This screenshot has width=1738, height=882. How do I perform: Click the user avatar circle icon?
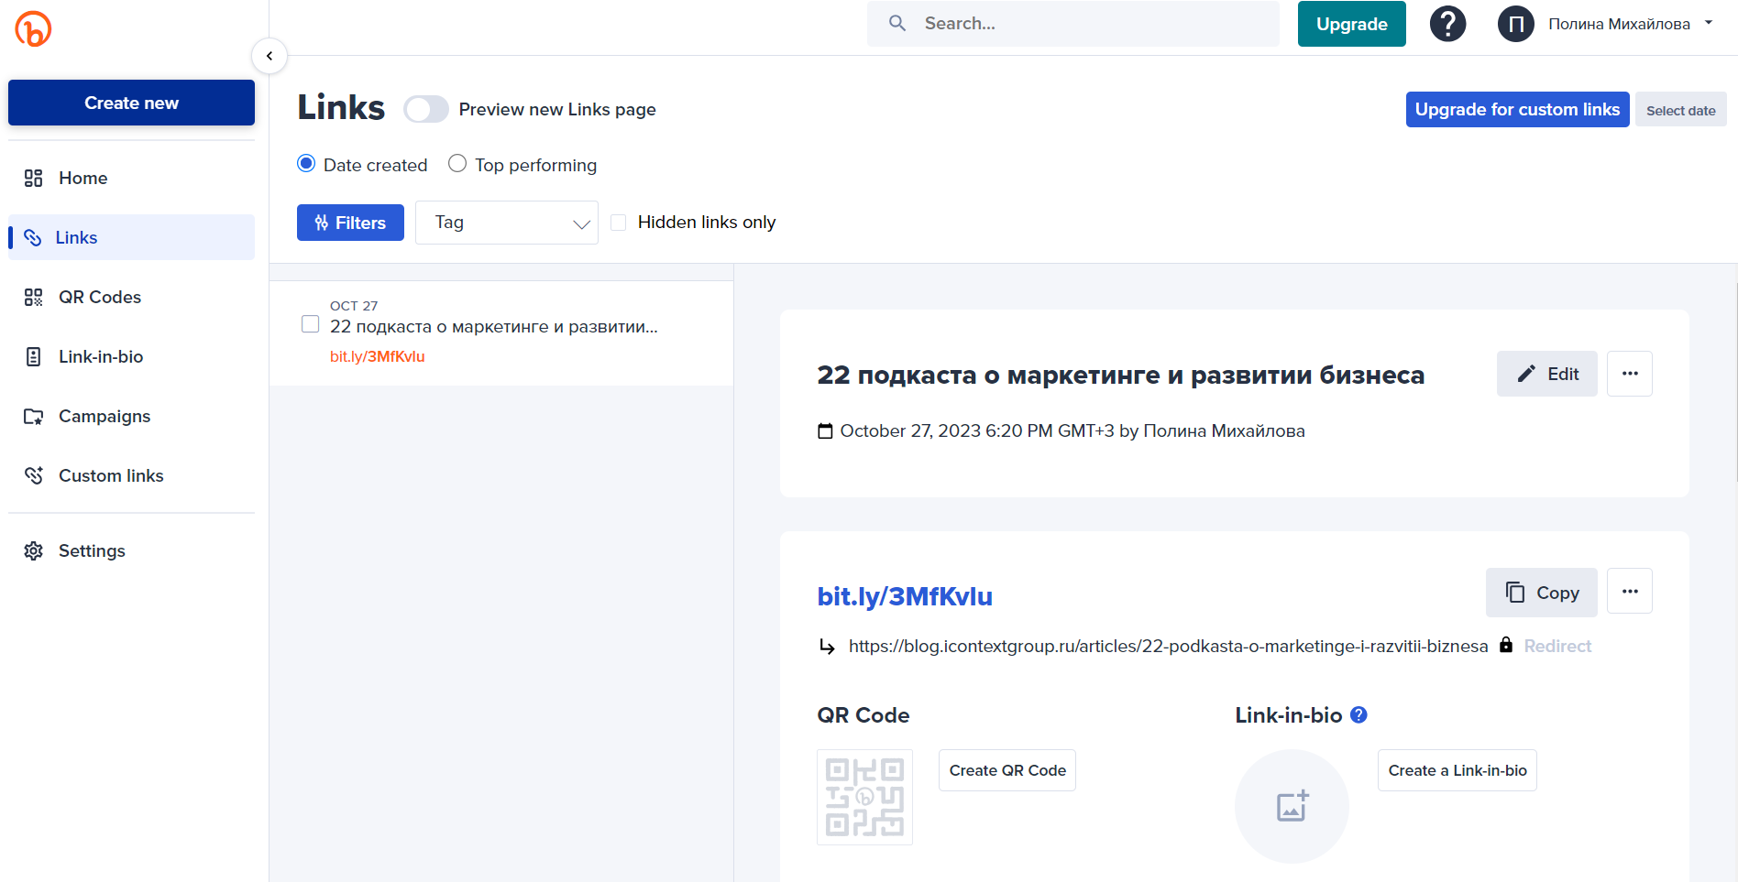1516,24
